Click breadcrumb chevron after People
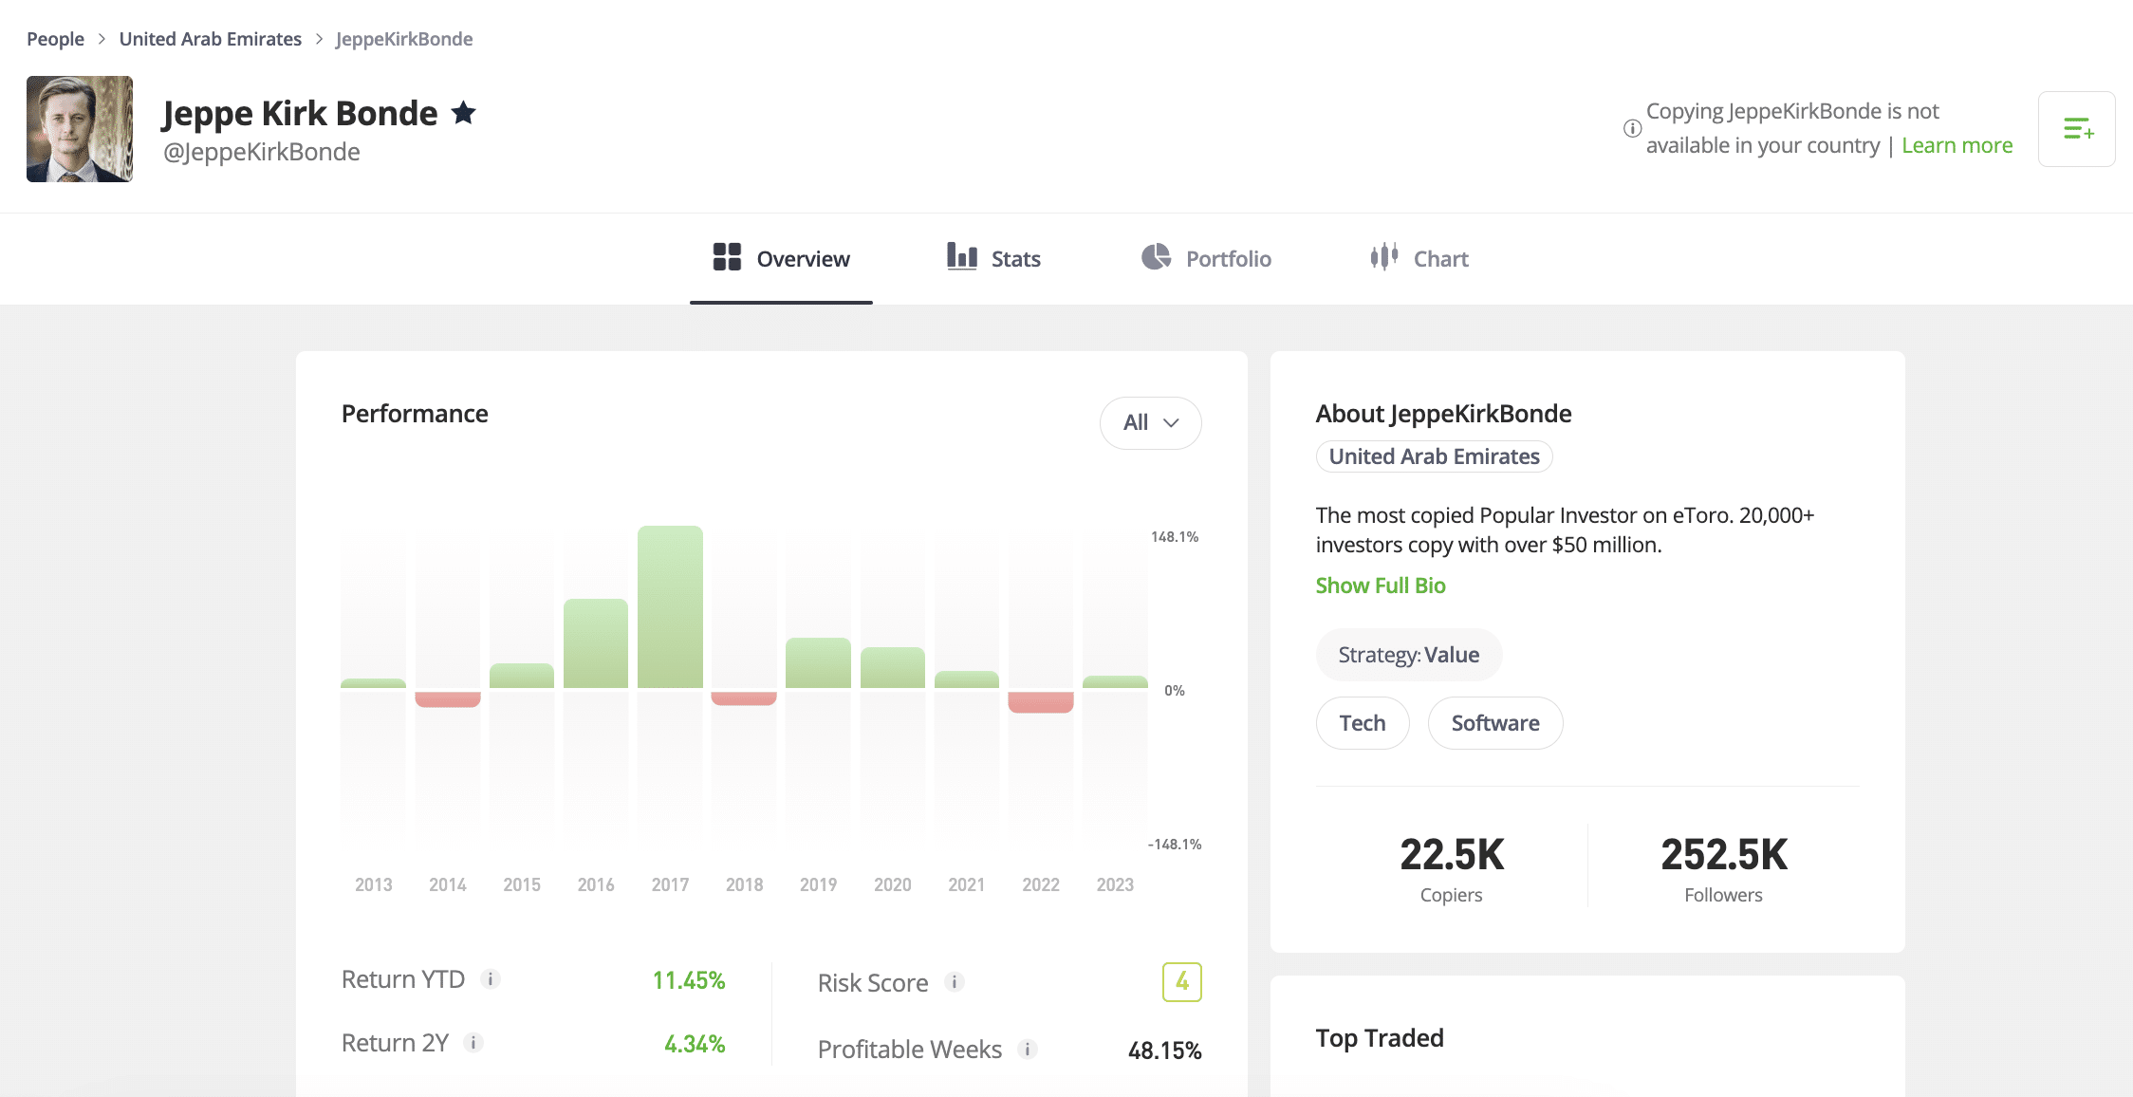 [x=102, y=39]
